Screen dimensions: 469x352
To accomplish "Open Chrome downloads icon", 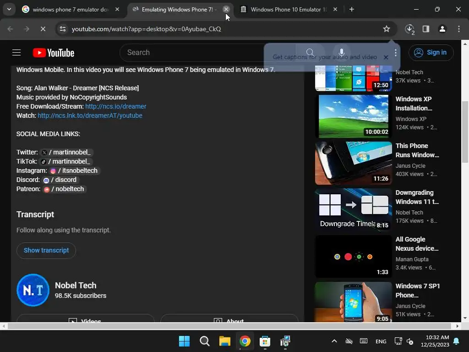I will pos(409,29).
